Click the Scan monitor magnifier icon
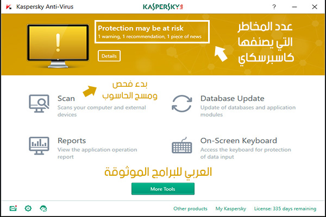 point(39,104)
